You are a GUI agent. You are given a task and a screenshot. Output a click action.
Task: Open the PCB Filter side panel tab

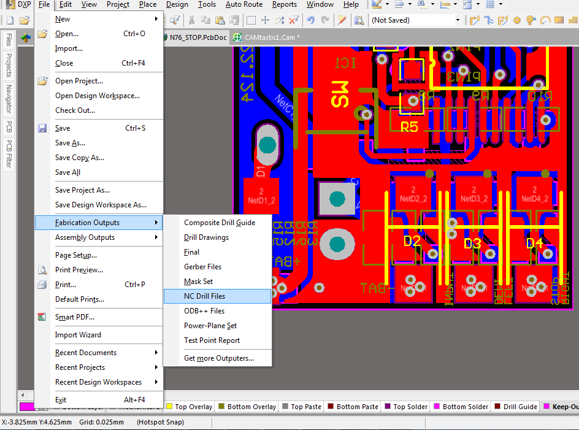[9, 154]
